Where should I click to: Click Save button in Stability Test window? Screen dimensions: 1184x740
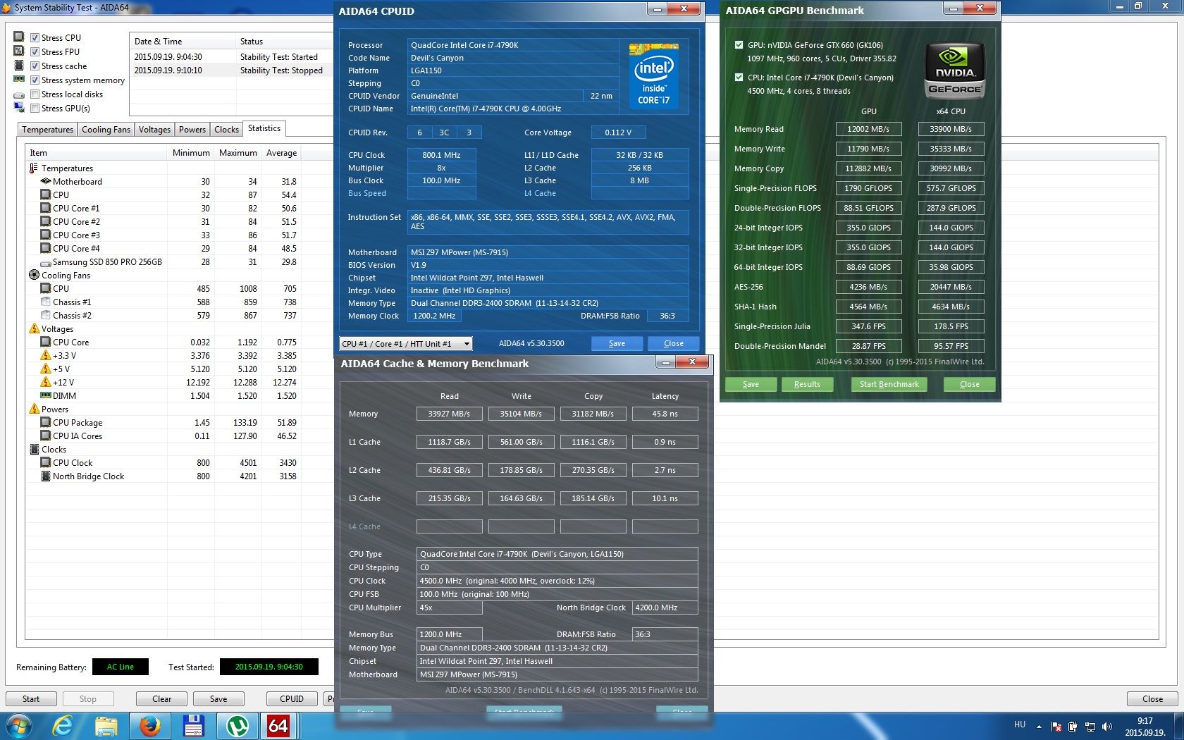point(218,699)
